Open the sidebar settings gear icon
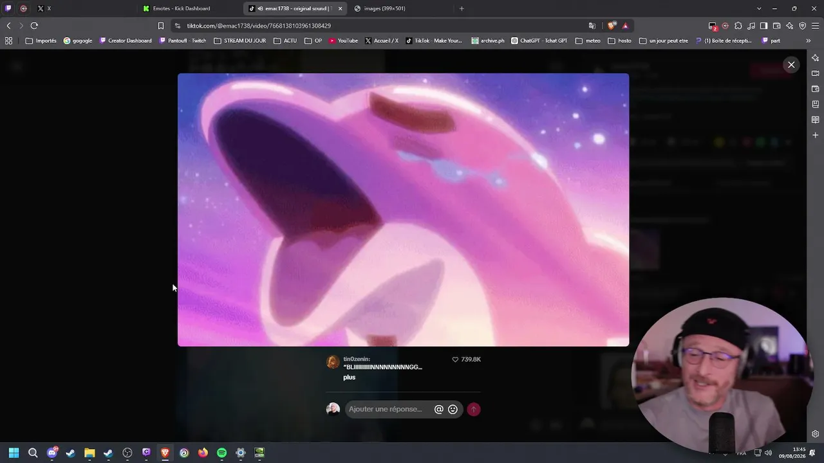 (816, 434)
